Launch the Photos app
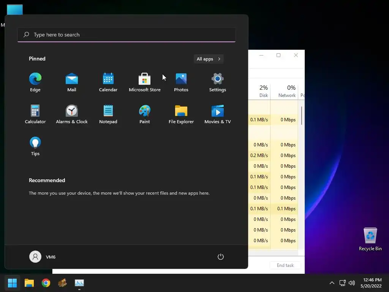 coord(181,83)
